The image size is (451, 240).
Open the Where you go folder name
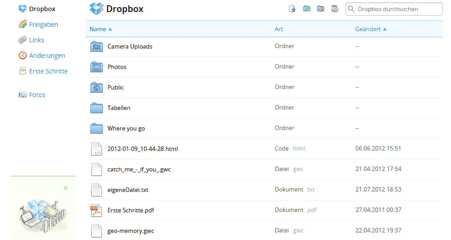pos(126,128)
